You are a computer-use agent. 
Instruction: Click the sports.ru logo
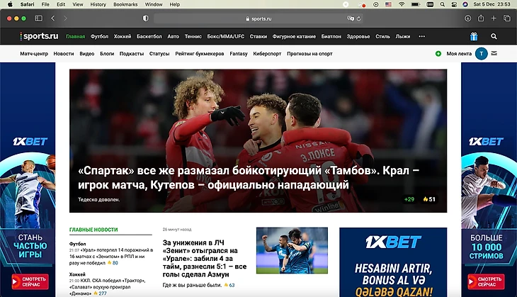[x=39, y=36]
